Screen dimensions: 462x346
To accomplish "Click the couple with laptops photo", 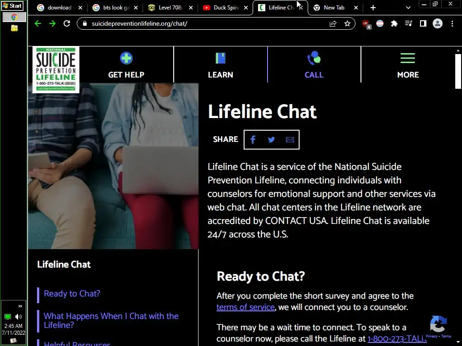I will pos(113,166).
